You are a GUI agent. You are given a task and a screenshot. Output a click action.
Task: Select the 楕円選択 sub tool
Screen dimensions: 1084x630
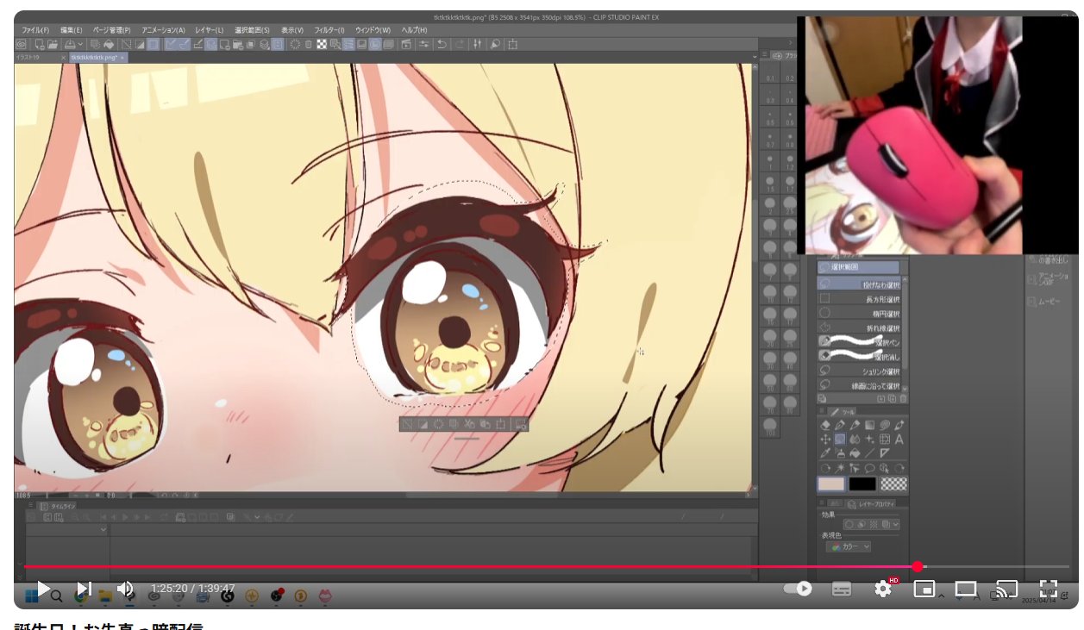point(859,313)
